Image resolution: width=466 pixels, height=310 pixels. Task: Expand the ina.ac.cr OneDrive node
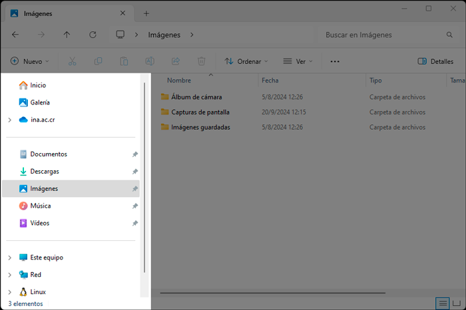(10, 120)
